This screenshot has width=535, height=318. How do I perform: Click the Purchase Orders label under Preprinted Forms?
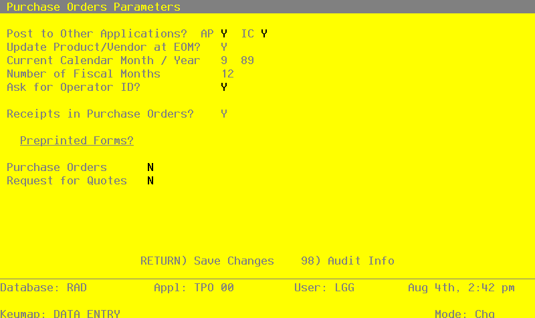pyautogui.click(x=57, y=167)
